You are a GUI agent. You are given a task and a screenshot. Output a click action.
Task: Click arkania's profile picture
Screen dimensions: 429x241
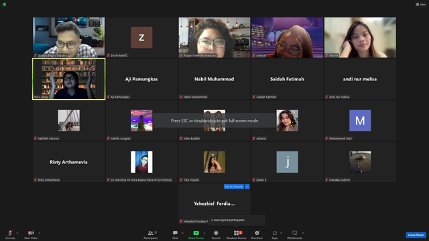click(x=288, y=120)
